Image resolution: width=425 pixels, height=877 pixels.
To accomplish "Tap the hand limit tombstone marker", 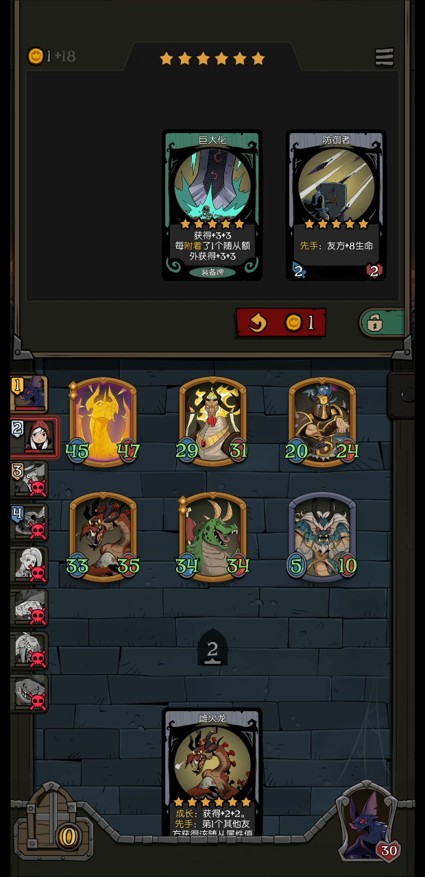I will pyautogui.click(x=212, y=647).
